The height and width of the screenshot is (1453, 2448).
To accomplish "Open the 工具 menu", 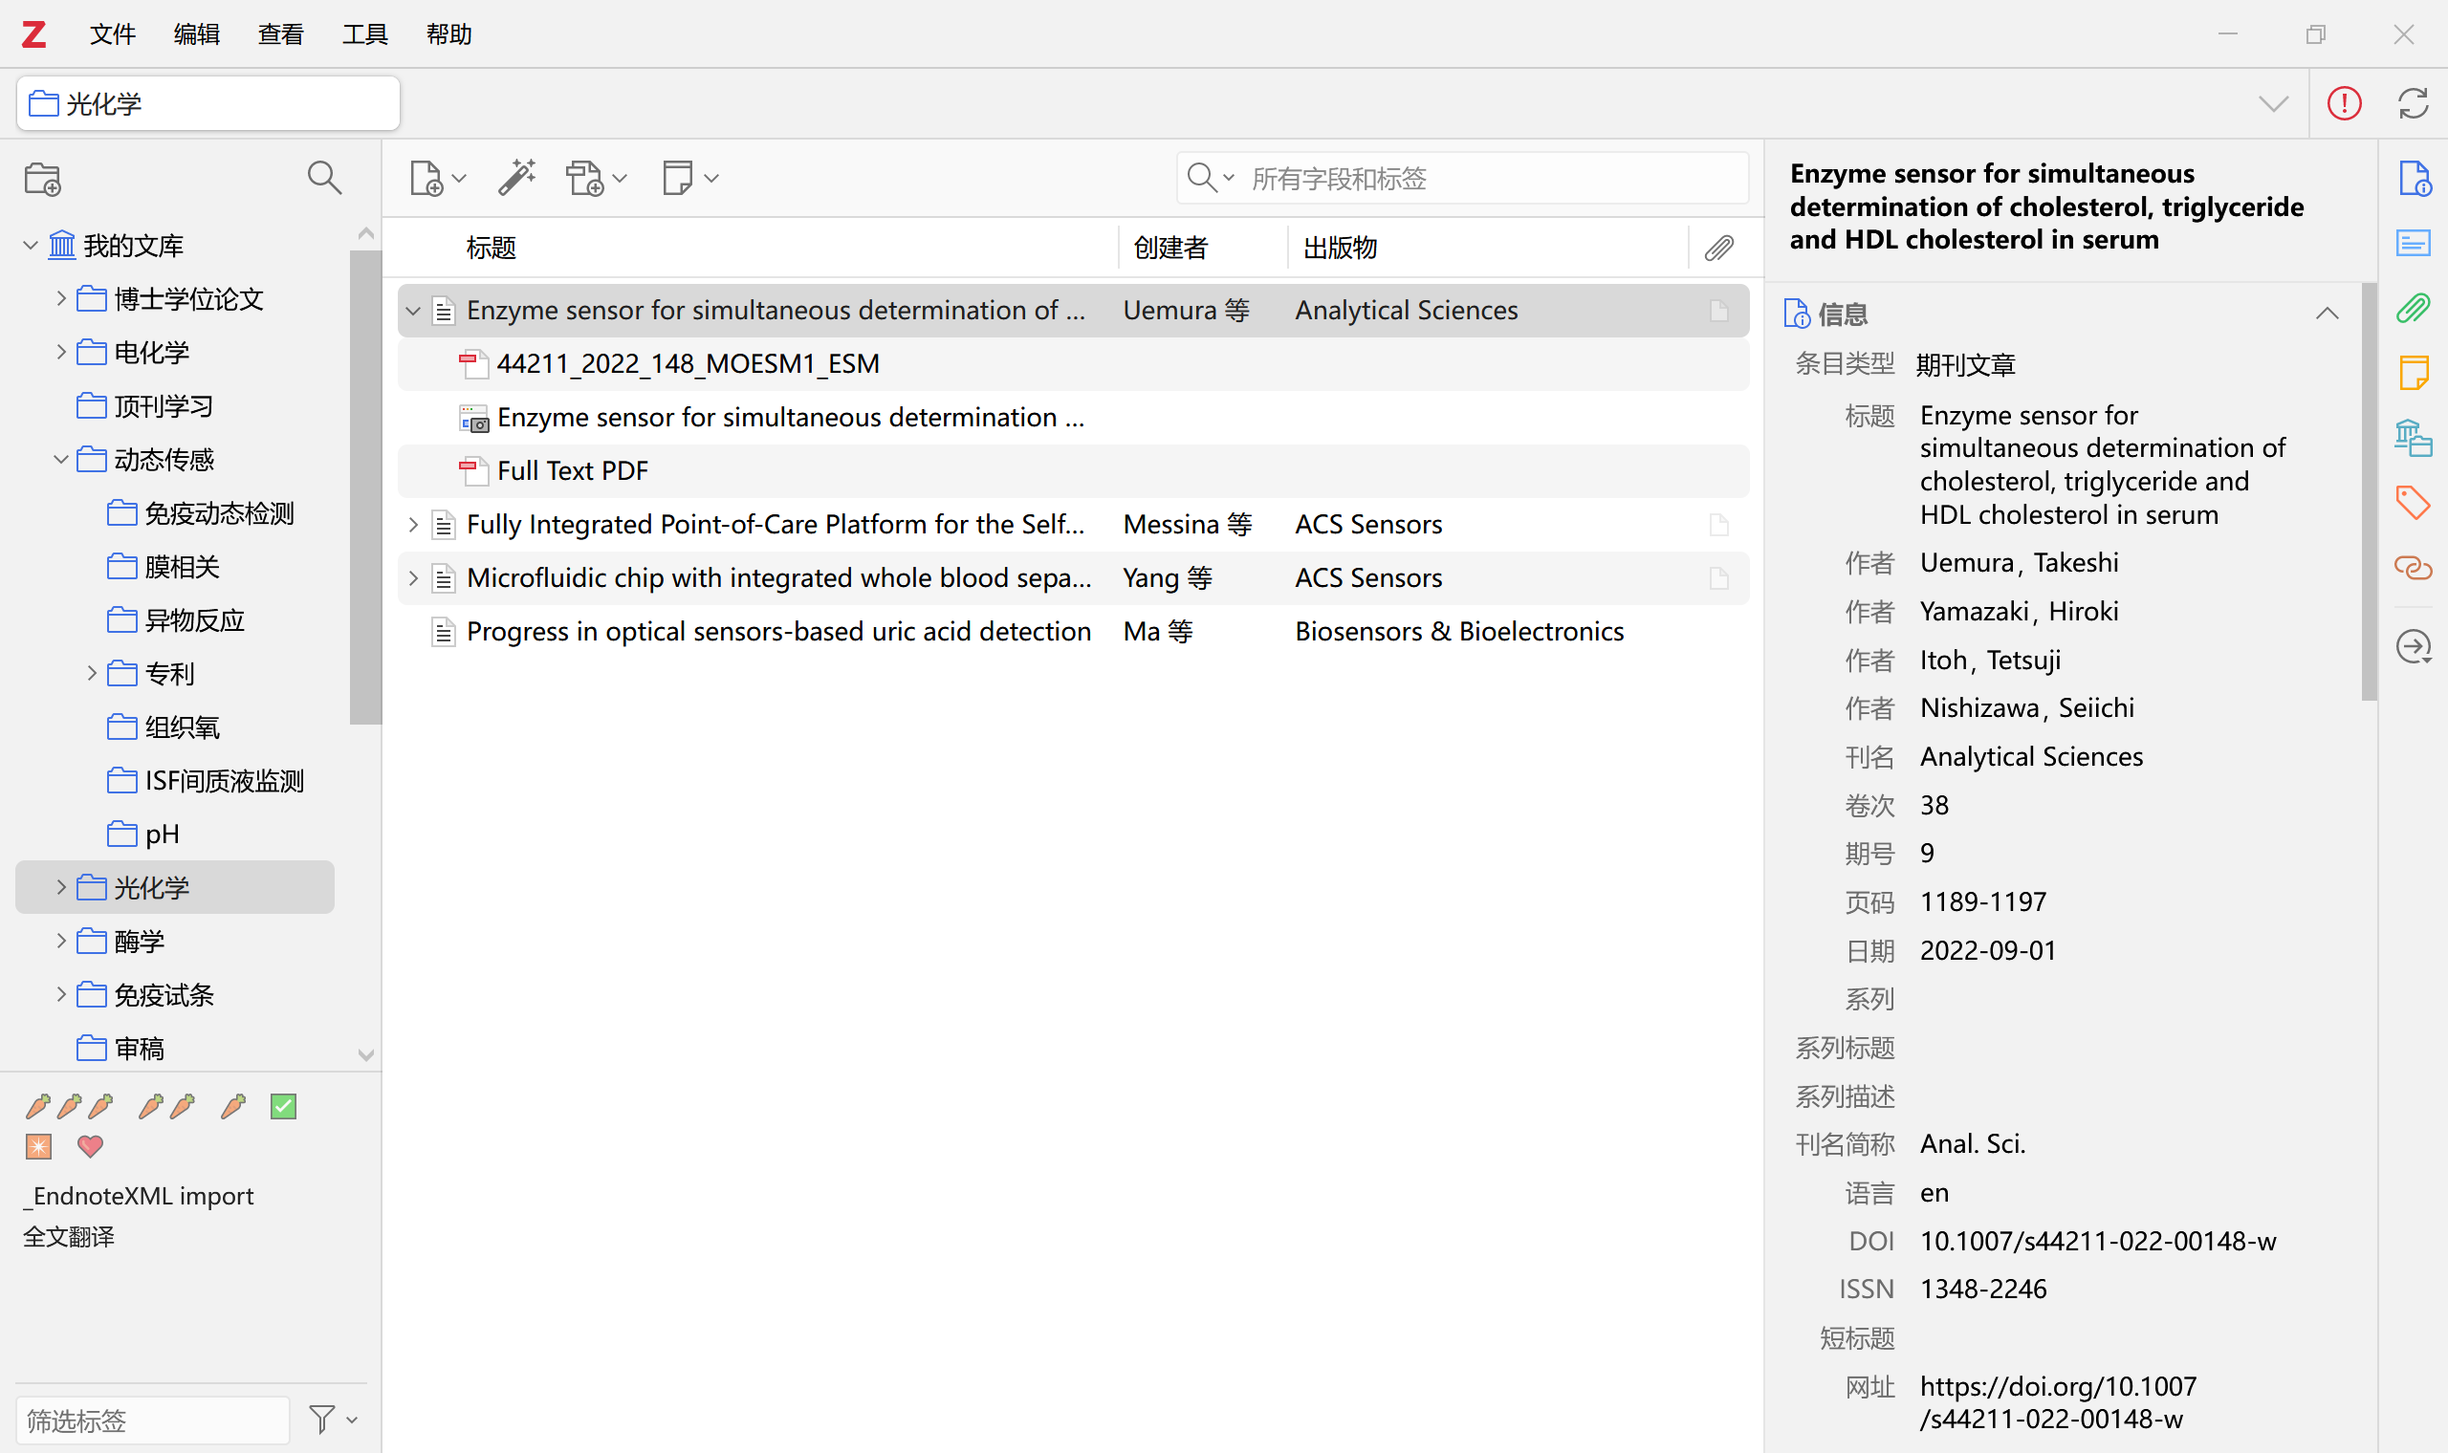I will click(x=364, y=34).
